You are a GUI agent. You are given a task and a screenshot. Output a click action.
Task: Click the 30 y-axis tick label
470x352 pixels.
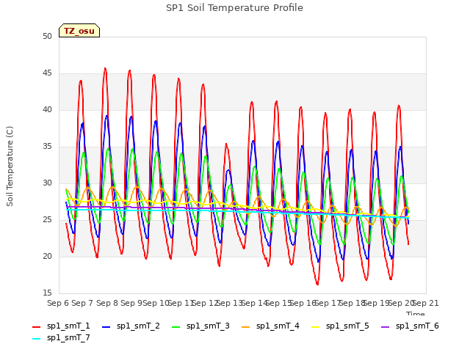click(x=47, y=183)
